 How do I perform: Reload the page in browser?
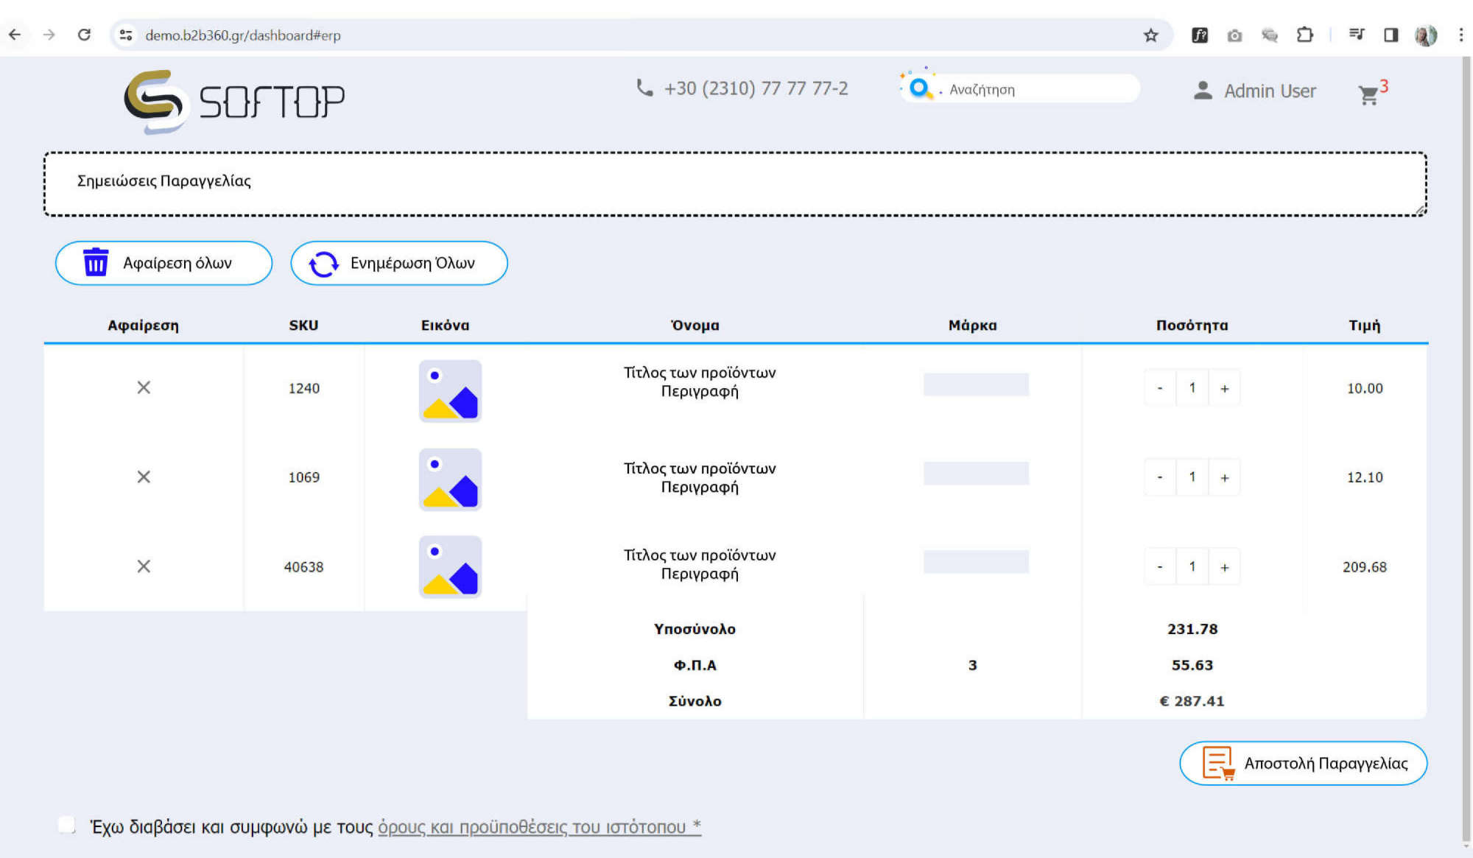point(84,35)
